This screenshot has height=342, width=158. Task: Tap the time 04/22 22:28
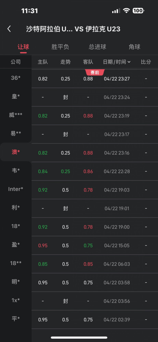pyautogui.click(x=117, y=171)
